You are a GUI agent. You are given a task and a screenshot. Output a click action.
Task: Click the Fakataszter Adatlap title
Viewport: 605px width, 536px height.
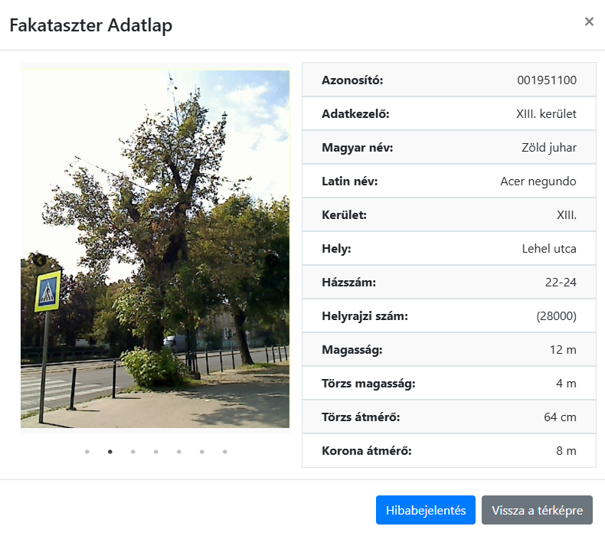(x=90, y=25)
